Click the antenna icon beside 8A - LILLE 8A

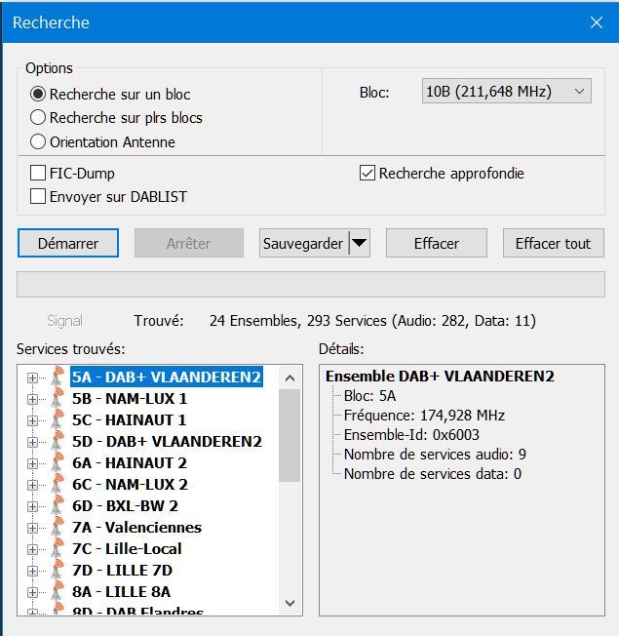click(58, 591)
